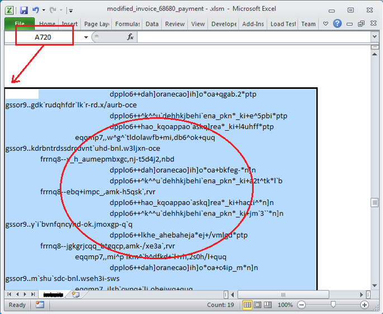The width and height of the screenshot is (383, 314).
Task: Click the Insert Function fx icon
Action: (130, 37)
